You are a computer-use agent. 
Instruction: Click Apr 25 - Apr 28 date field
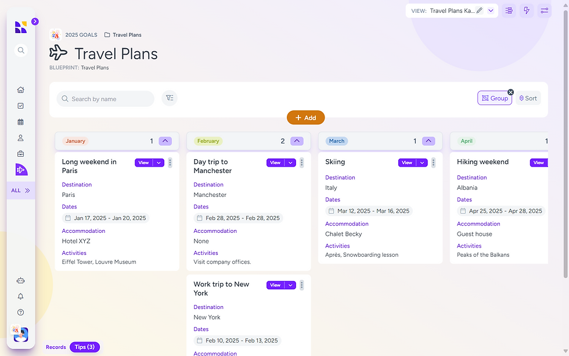[x=501, y=211]
